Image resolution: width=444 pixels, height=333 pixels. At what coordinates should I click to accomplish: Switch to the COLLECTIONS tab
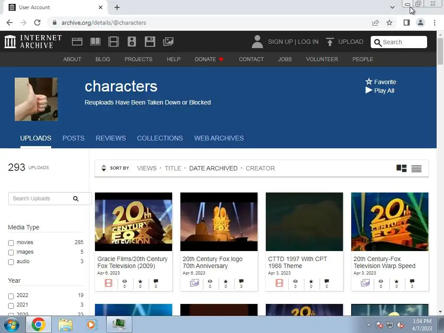(160, 138)
